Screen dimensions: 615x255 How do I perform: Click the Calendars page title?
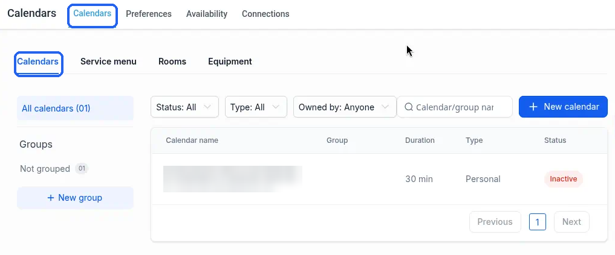click(x=32, y=13)
